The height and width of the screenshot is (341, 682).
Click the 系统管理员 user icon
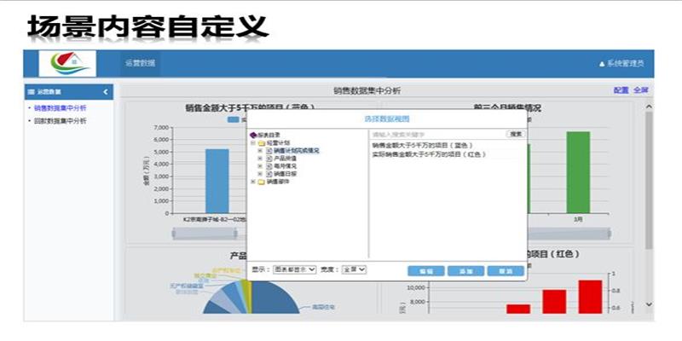[602, 64]
